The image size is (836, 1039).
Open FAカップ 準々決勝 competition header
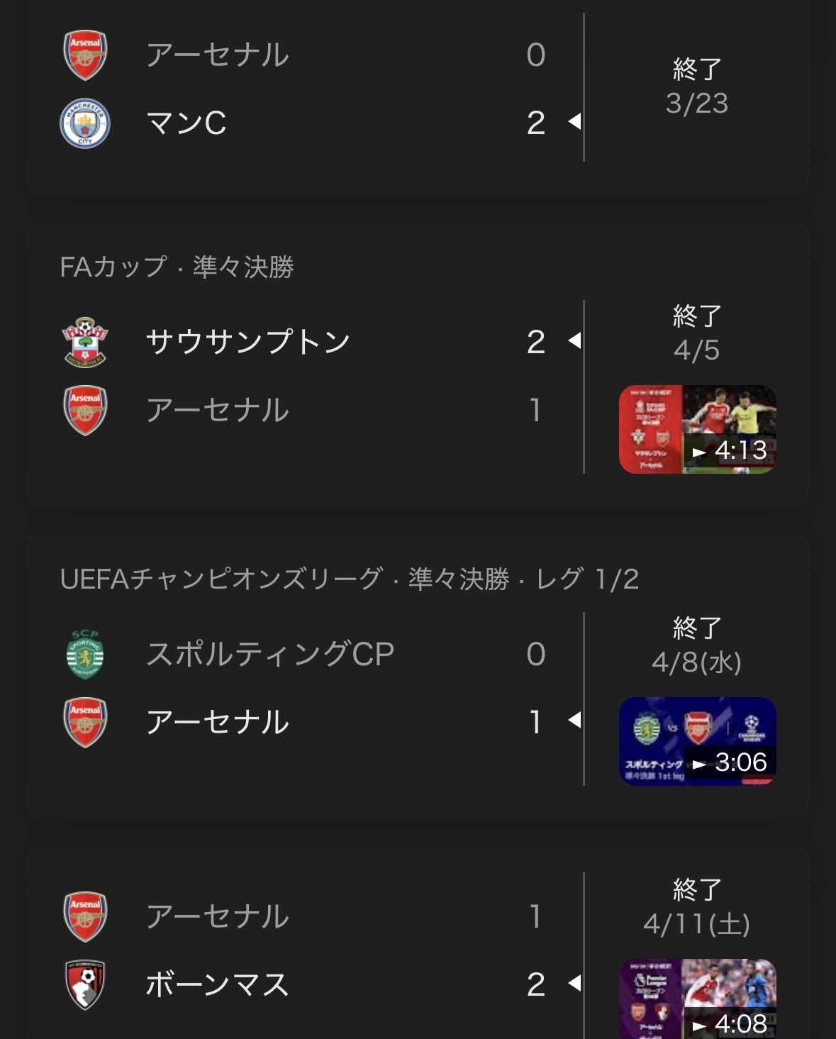pos(177,267)
